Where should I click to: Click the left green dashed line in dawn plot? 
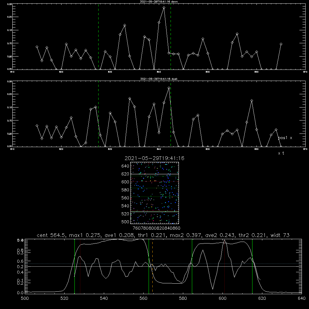pos(98,36)
